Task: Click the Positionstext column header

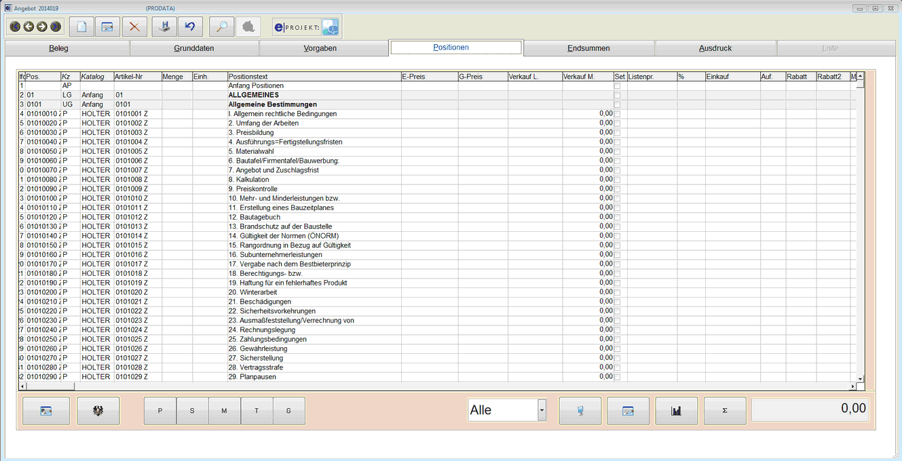Action: pos(314,77)
